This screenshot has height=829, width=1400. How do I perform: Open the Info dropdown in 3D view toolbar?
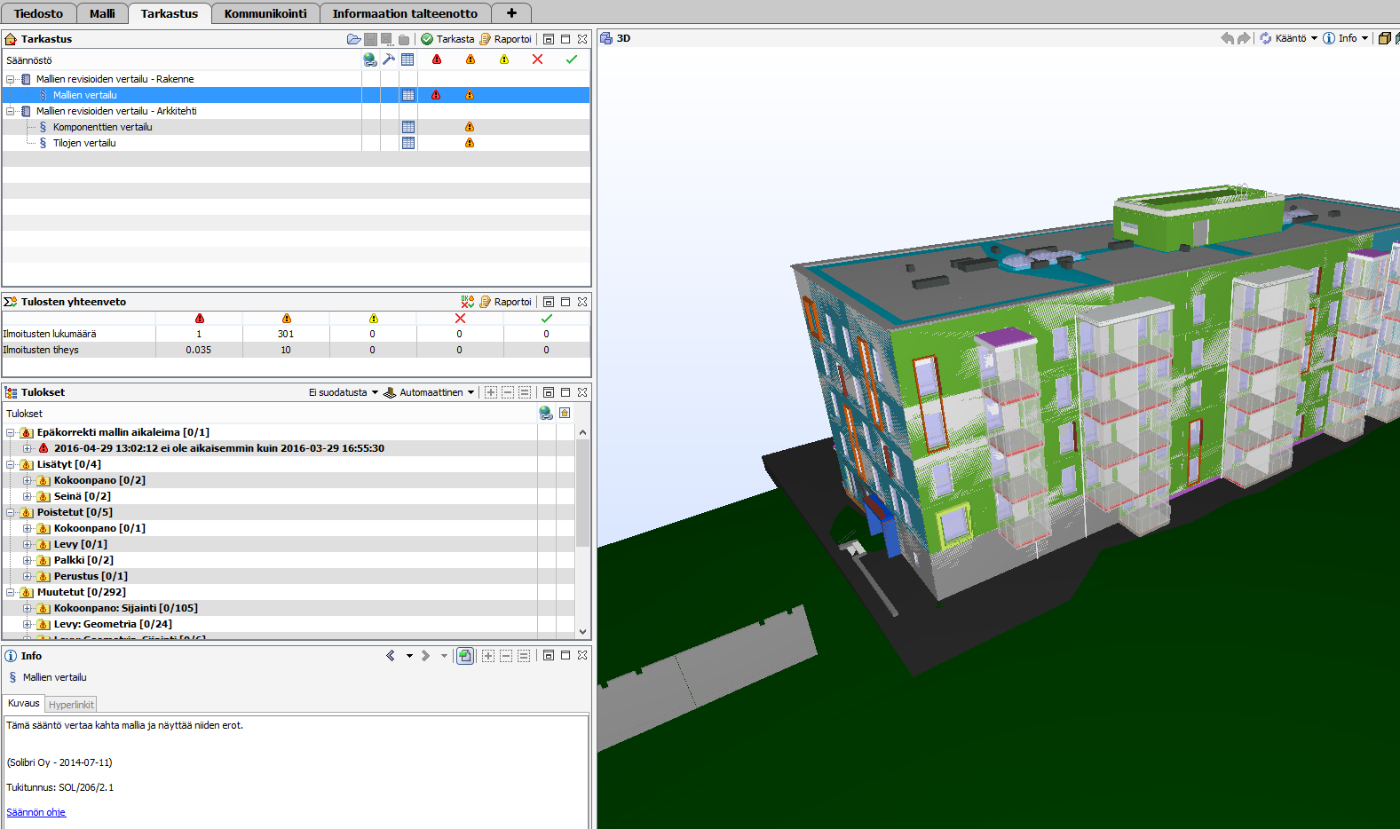tap(1346, 38)
